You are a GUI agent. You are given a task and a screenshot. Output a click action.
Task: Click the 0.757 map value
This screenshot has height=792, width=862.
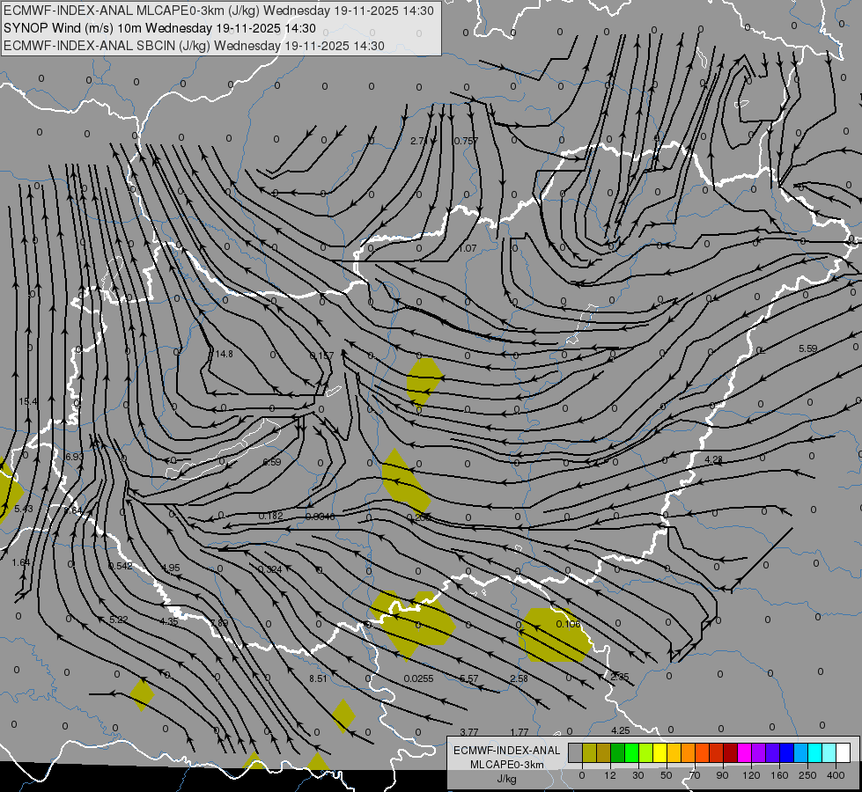pyautogui.click(x=466, y=141)
